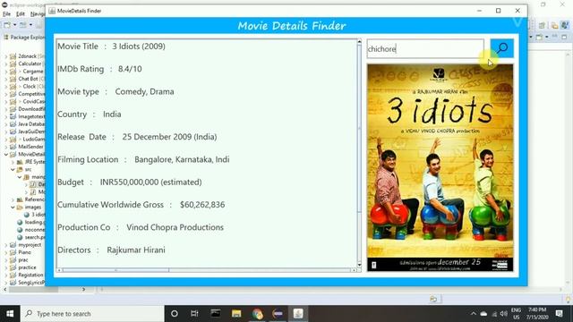
Task: Open the File menu in Eclipse
Action: click(x=6, y=14)
